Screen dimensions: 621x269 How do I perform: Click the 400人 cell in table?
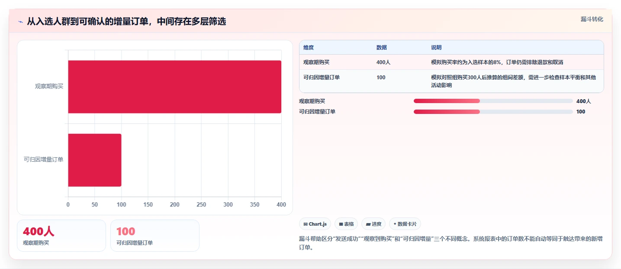coord(383,62)
